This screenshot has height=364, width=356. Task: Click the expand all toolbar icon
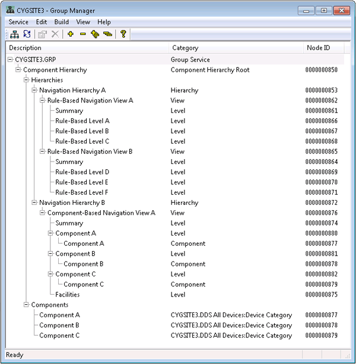pyautogui.click(x=95, y=34)
